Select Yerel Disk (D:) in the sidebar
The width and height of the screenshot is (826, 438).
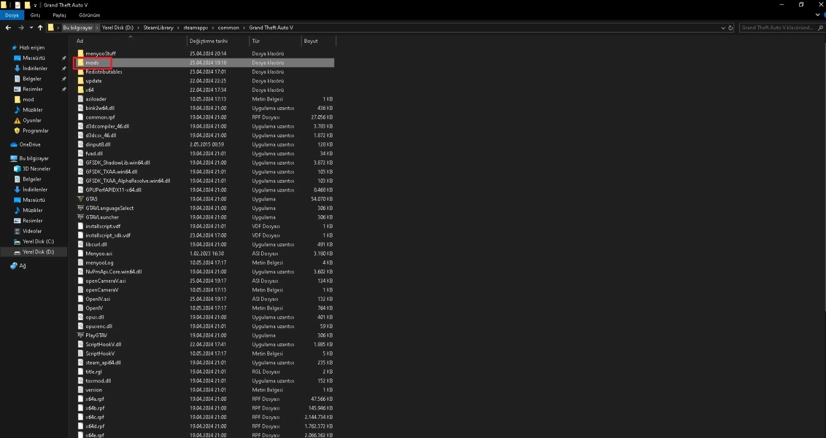click(38, 252)
